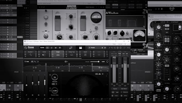The width and height of the screenshot is (182, 103).
Task: Toggle power on the Vintage Tape module
Action: pos(66,52)
